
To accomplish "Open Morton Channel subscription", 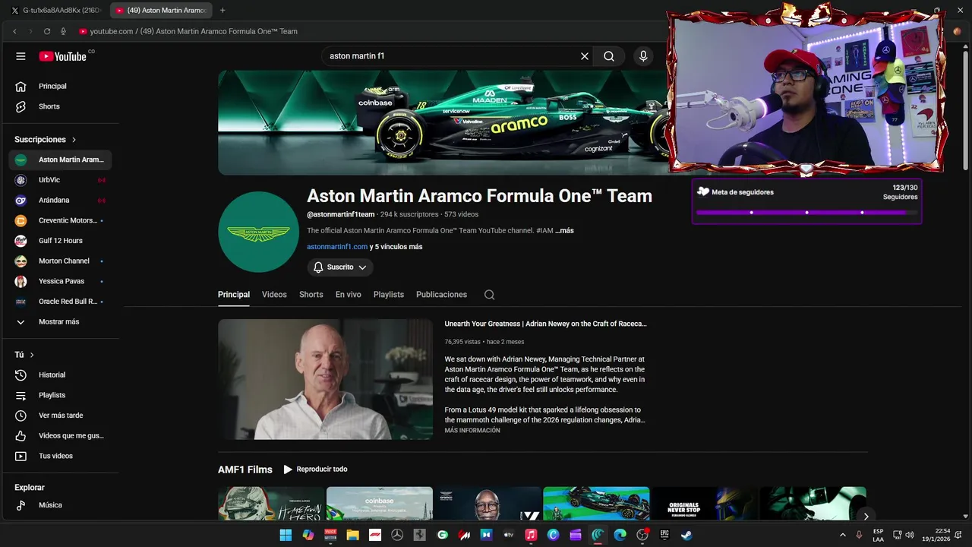I will point(61,261).
